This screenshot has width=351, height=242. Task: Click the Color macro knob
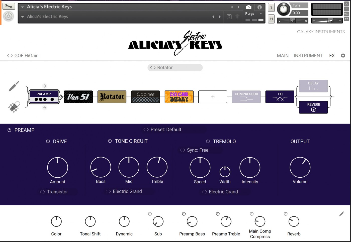pos(56,221)
